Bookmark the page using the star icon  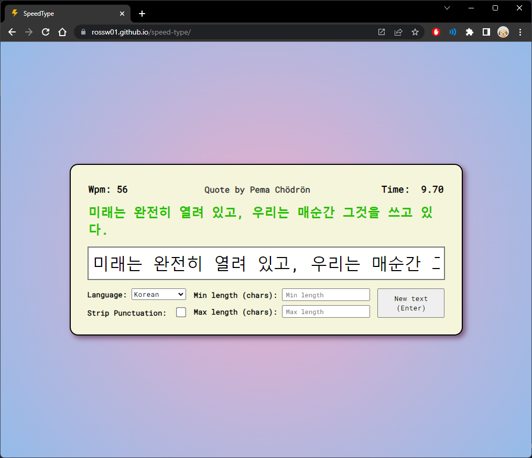(x=415, y=32)
